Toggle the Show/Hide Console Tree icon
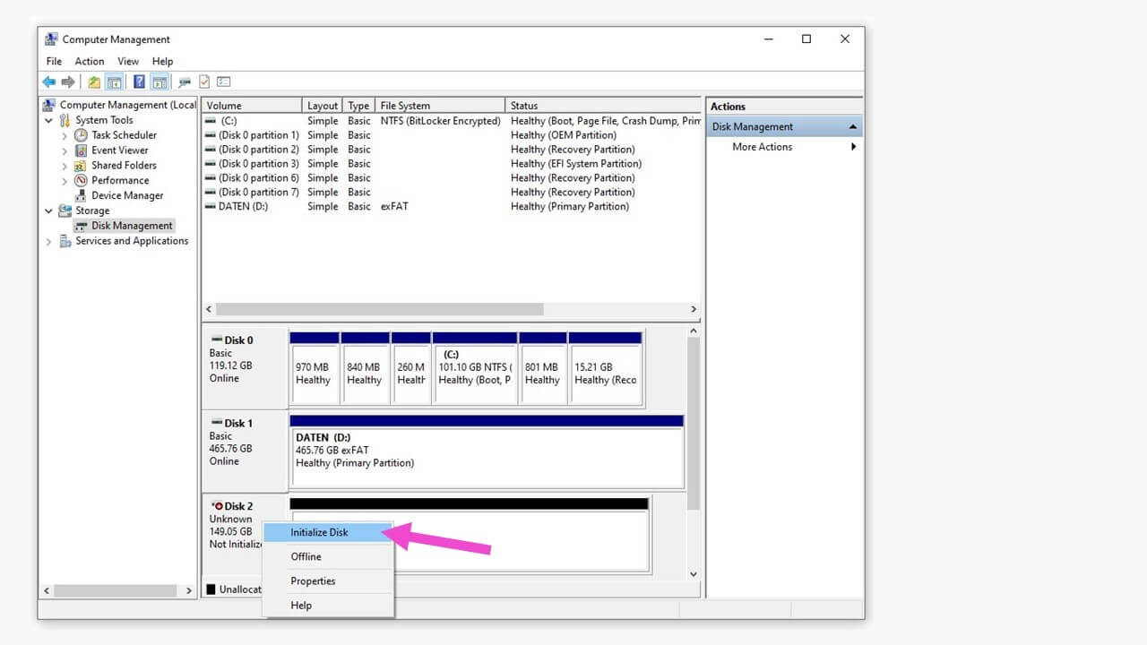Viewport: 1147px width, 645px height. click(114, 82)
